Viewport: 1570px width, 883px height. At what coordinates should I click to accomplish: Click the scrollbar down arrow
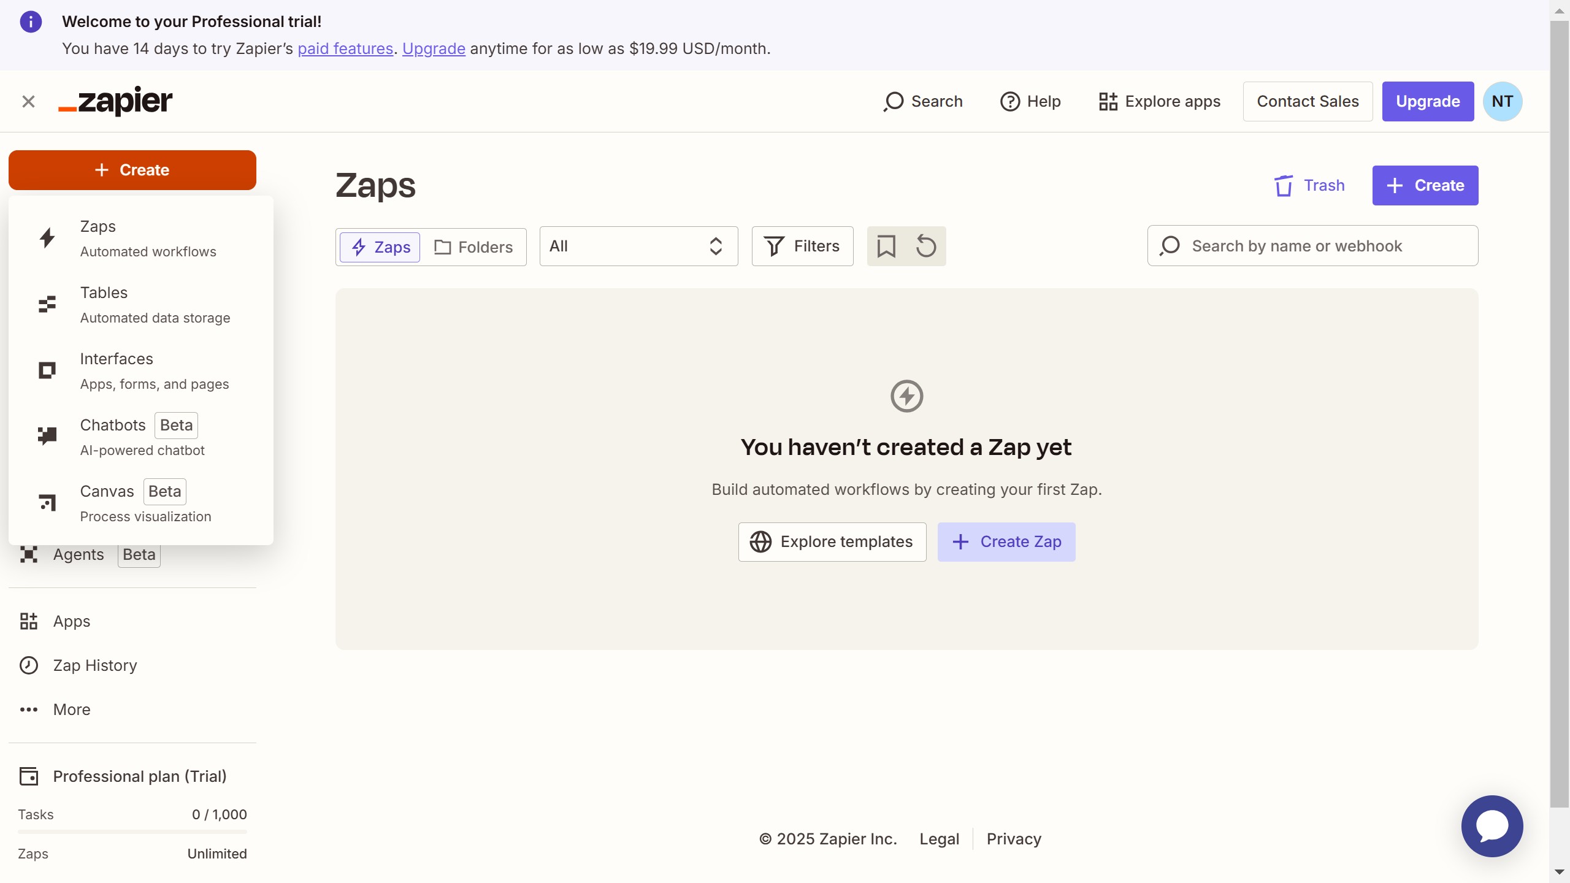pos(1559,872)
